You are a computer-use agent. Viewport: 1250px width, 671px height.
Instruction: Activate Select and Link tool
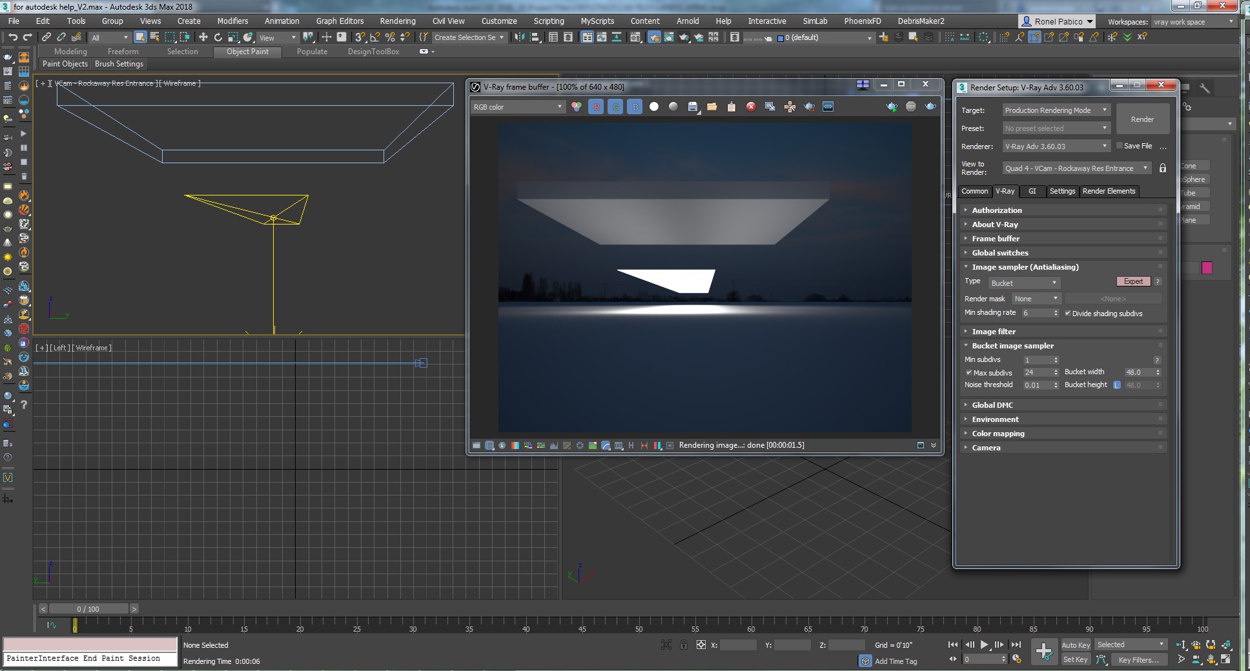(x=46, y=37)
